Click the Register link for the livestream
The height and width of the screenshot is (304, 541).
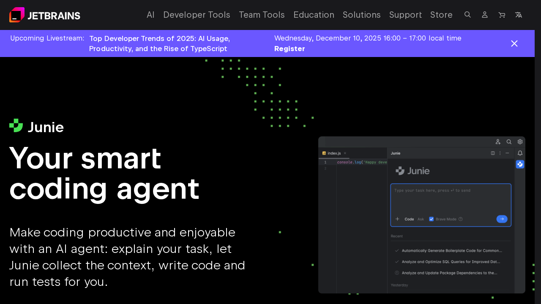click(290, 48)
